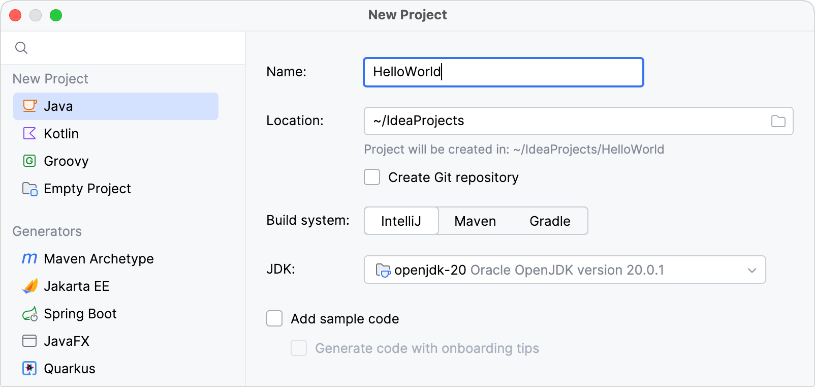Click the search magnifier icon
Screen dimensions: 815x387
(x=21, y=48)
